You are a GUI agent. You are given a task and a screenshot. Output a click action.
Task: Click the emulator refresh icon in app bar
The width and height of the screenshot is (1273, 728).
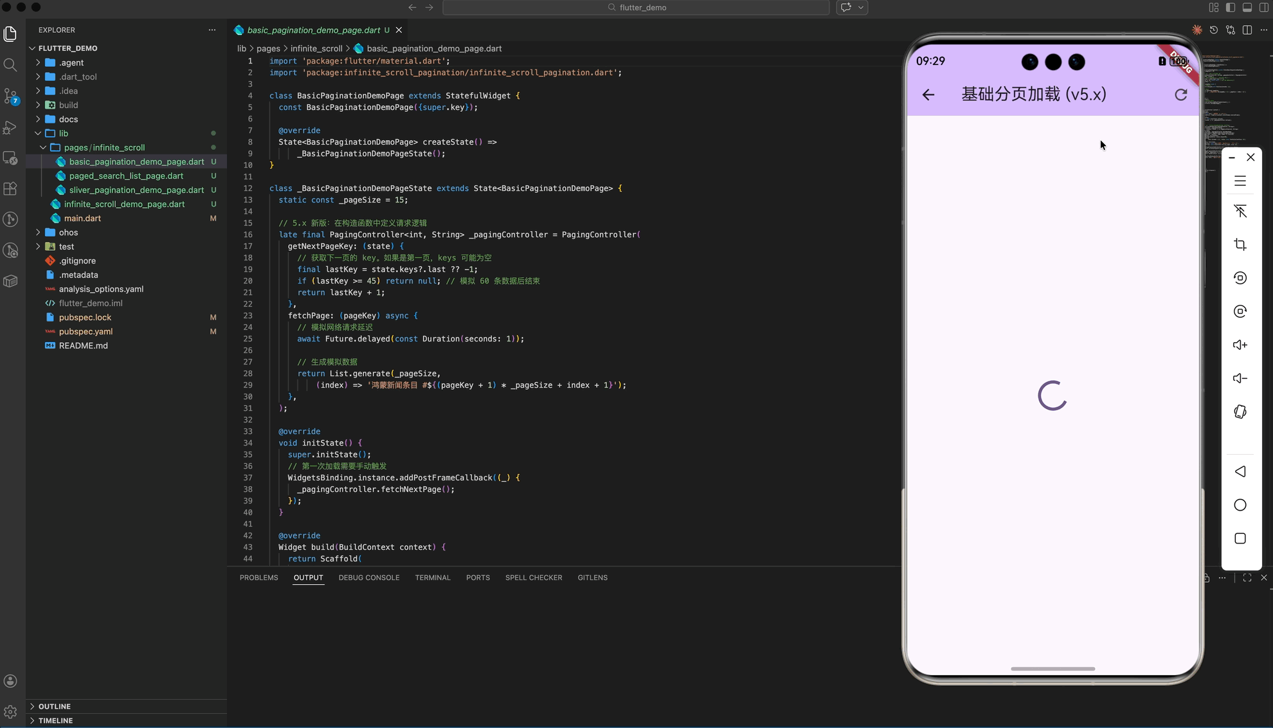point(1181,95)
